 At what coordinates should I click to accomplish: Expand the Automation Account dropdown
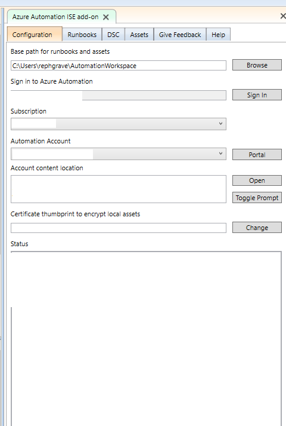click(119, 154)
